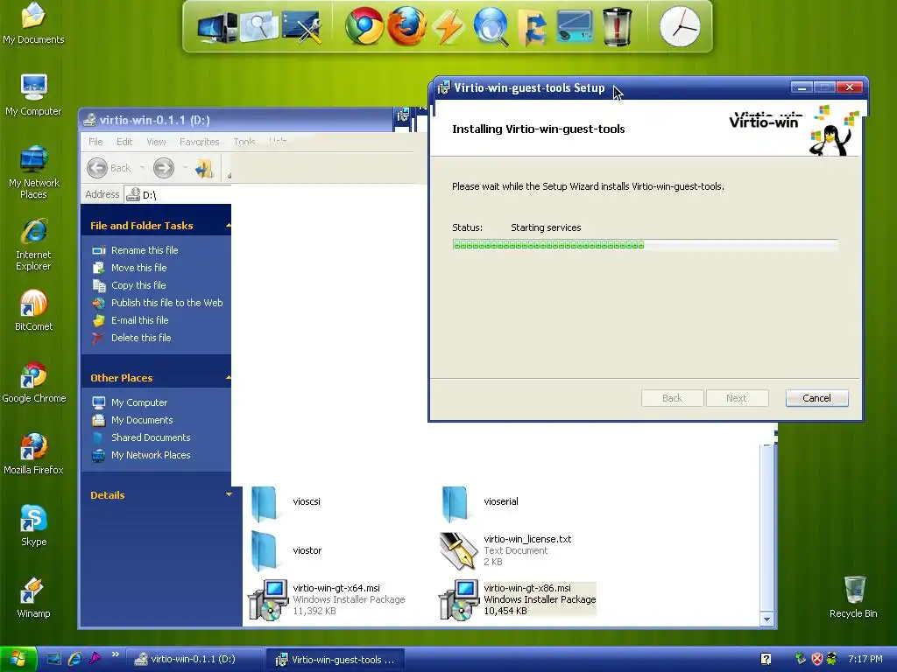Select virtio-win-gt-x86.msi installer file
This screenshot has width=897, height=672.
coord(518,599)
